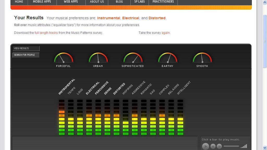The height and width of the screenshot is (150, 267).
Task: Click the INSPIRING equalizer bar
Action: (125, 117)
